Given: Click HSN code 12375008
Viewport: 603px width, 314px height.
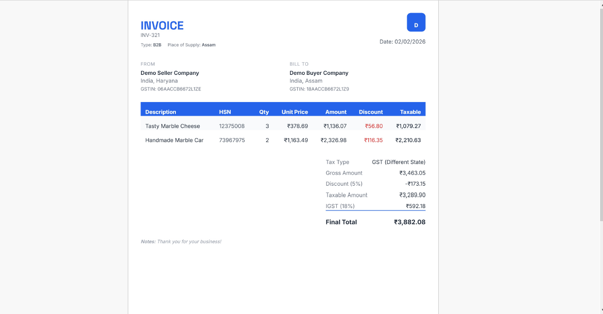Looking at the screenshot, I should (x=232, y=126).
